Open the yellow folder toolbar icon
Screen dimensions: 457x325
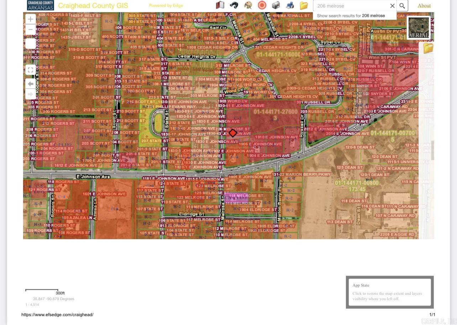point(304,5)
